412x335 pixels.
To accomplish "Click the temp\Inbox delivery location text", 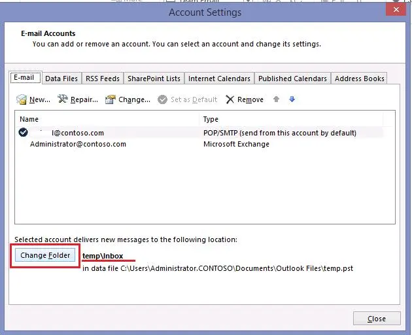I will (x=103, y=256).
